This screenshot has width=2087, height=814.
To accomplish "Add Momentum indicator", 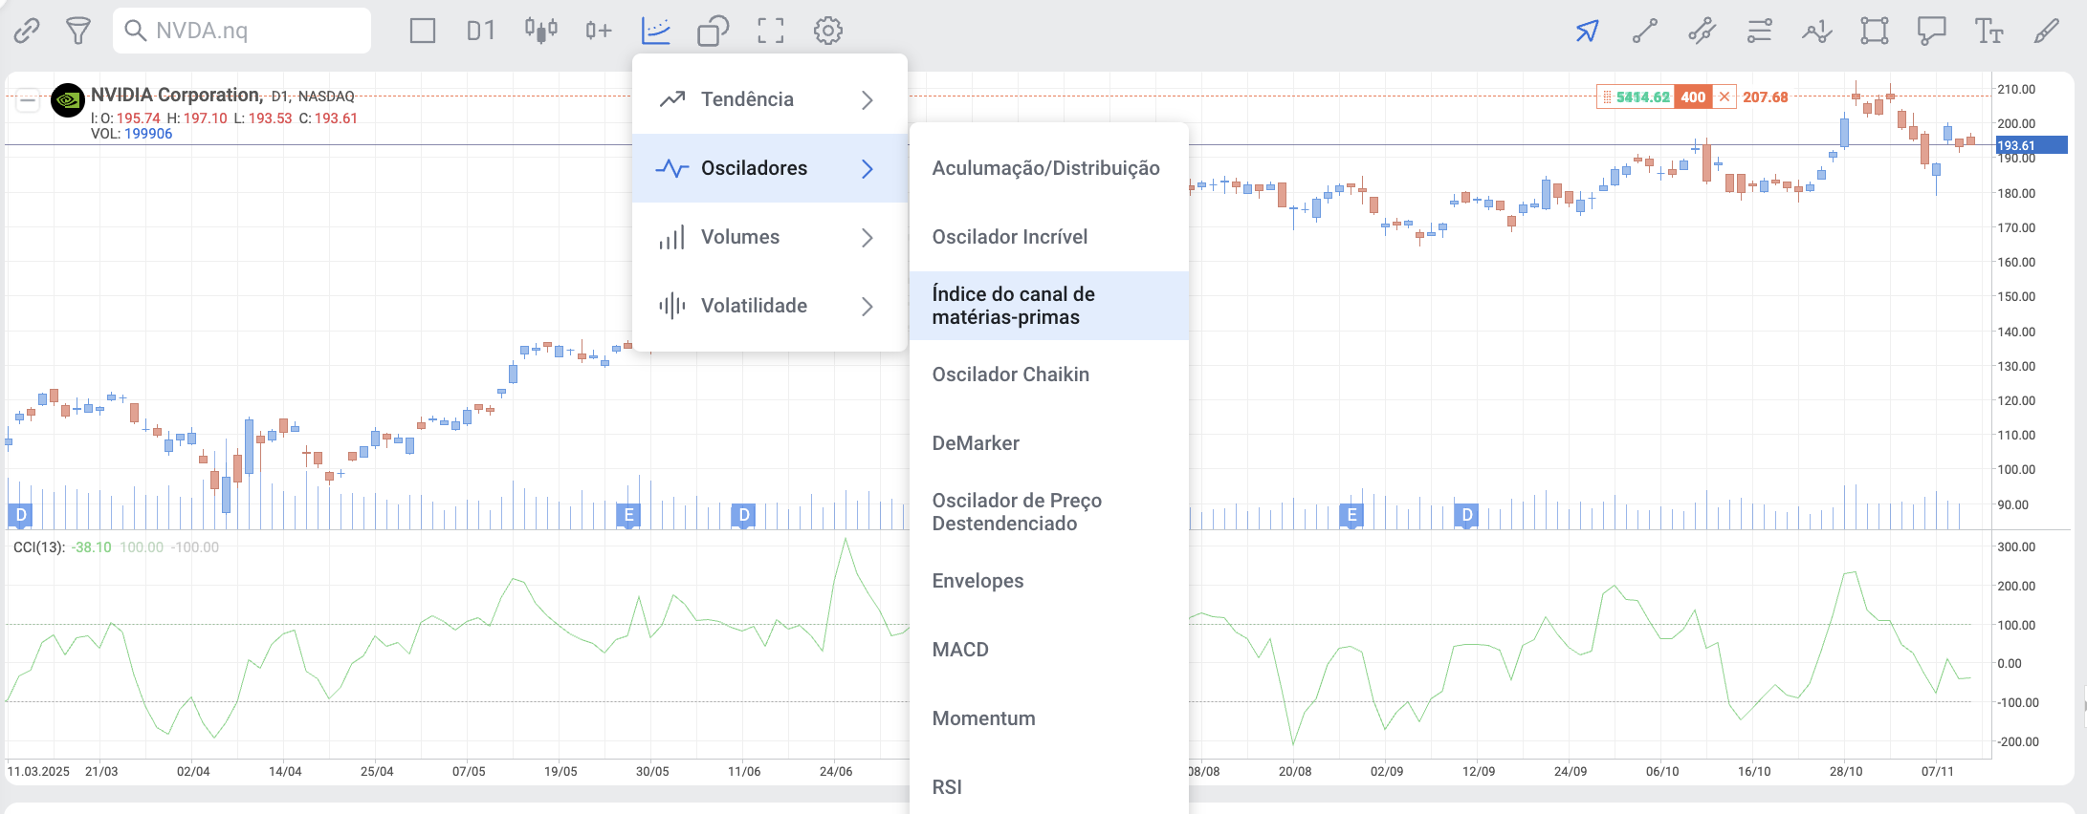I will click(1049, 718).
